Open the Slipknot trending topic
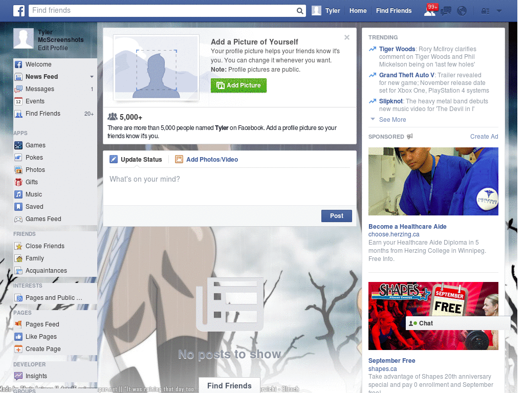Viewport: 524px width, 393px height. coord(390,101)
